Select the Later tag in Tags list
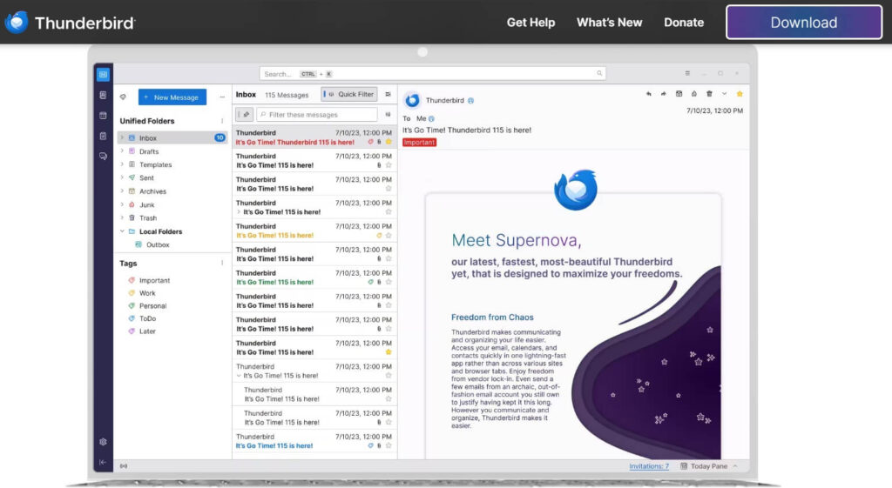892x488 pixels. [142, 331]
